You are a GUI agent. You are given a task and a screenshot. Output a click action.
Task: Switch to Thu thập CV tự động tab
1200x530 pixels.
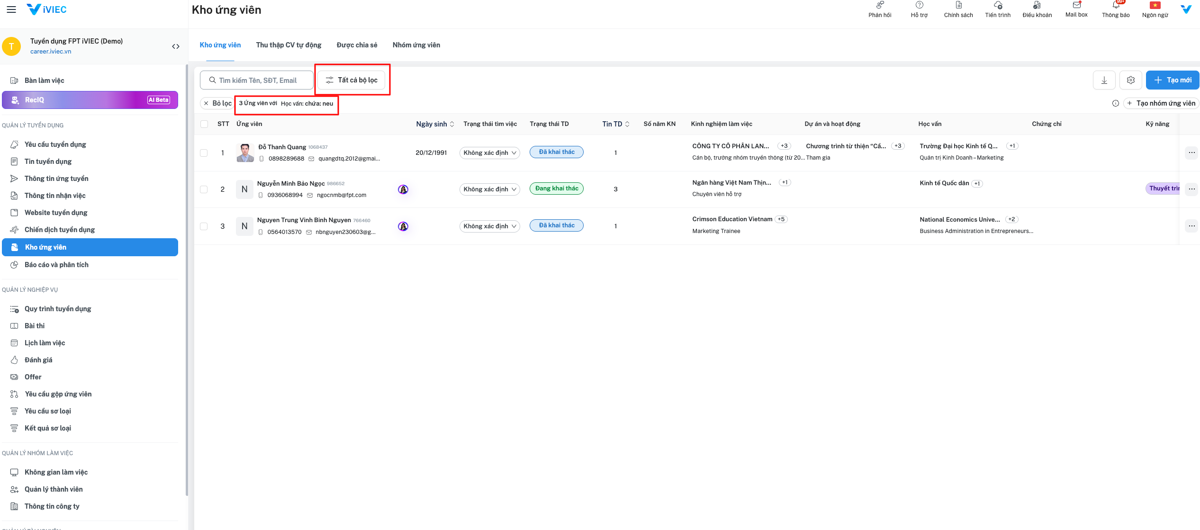[x=289, y=45]
